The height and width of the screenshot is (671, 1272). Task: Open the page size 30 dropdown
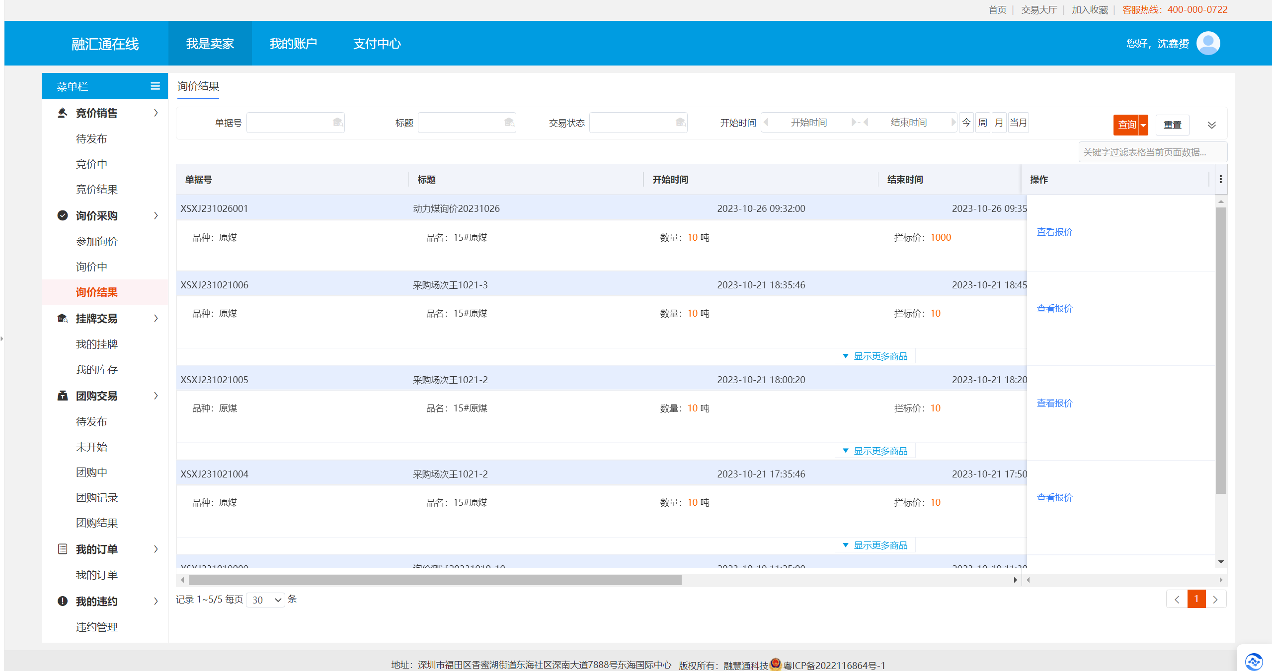266,600
